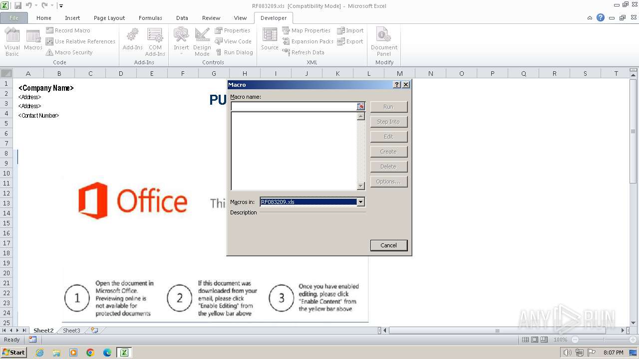Click the Select All corner button

click(x=6, y=73)
